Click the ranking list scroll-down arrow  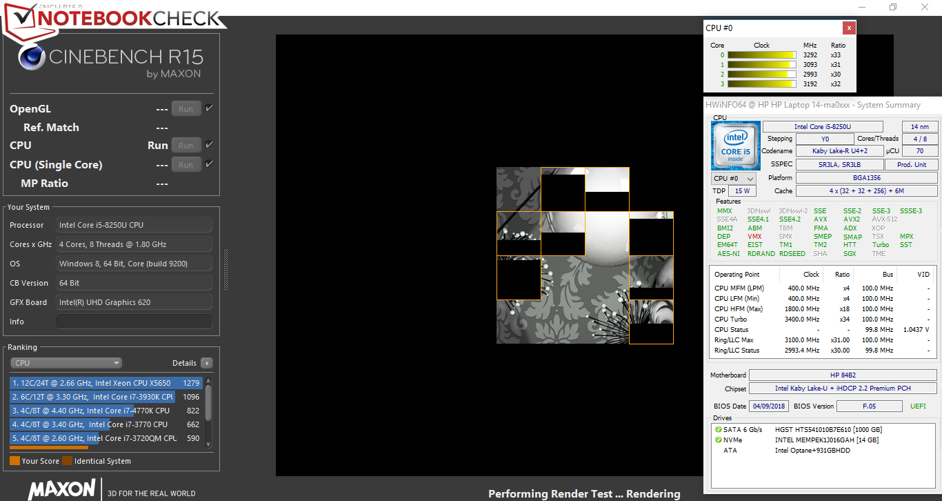[x=209, y=444]
